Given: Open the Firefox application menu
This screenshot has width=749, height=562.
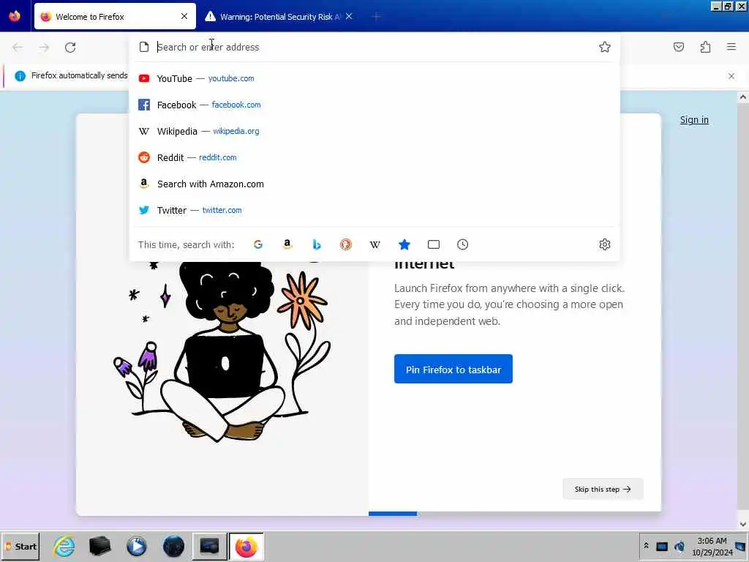Looking at the screenshot, I should pos(731,47).
